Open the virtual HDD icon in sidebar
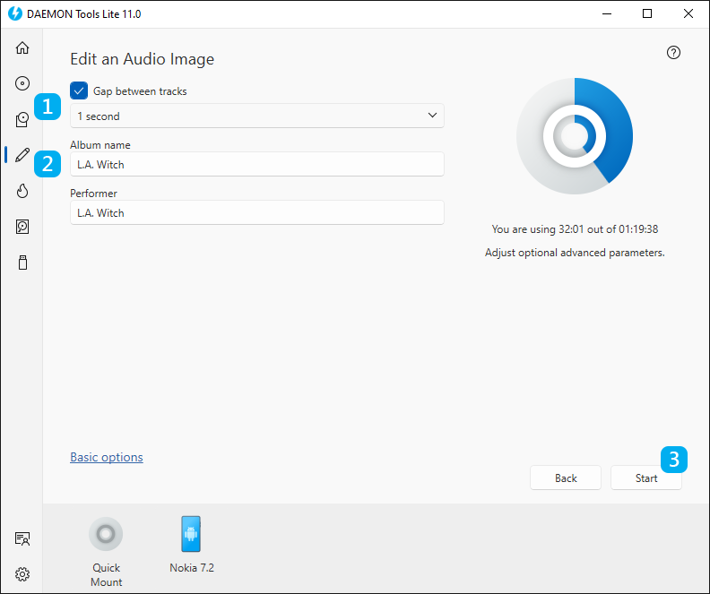This screenshot has height=594, width=710. (22, 227)
